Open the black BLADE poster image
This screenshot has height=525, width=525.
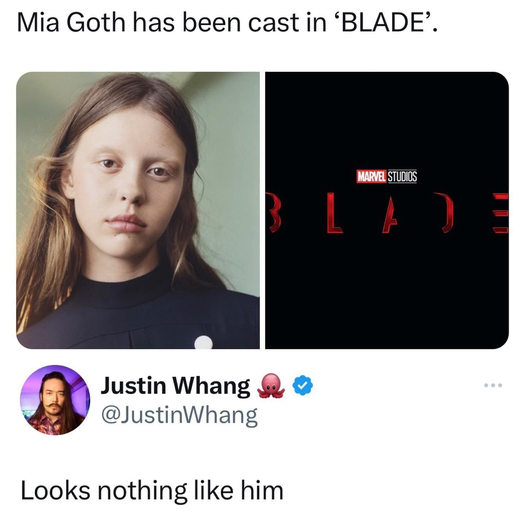[387, 210]
